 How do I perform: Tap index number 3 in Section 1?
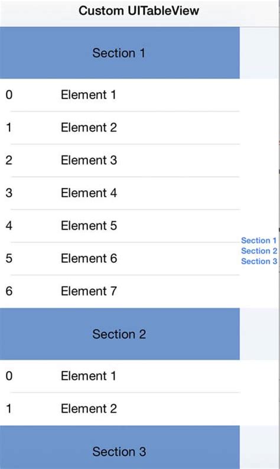9,193
